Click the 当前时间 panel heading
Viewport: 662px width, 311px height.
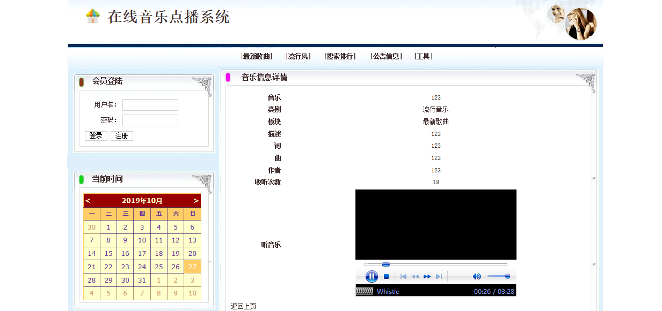click(x=107, y=179)
